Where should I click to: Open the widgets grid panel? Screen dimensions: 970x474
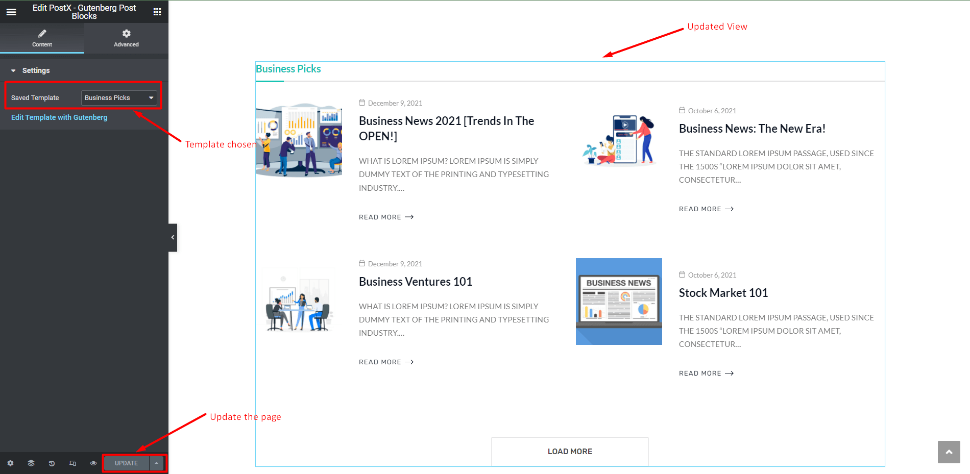click(x=157, y=12)
